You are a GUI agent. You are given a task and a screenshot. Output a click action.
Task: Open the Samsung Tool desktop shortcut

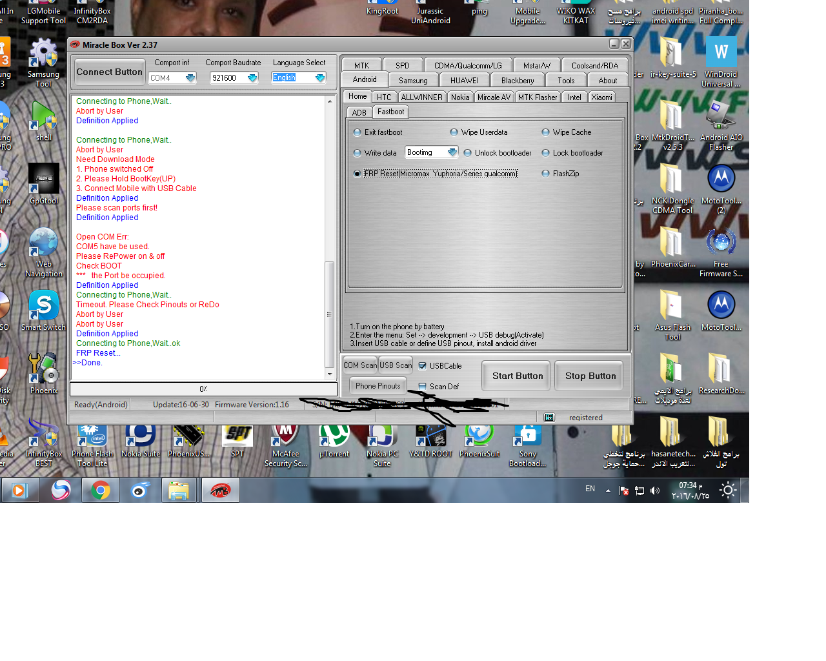tap(43, 62)
